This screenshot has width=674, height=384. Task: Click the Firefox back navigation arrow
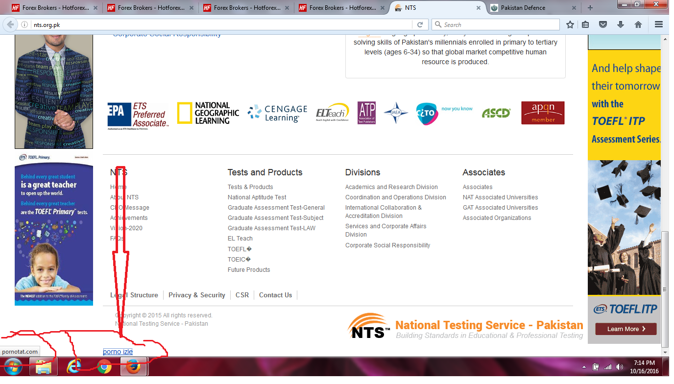point(10,24)
